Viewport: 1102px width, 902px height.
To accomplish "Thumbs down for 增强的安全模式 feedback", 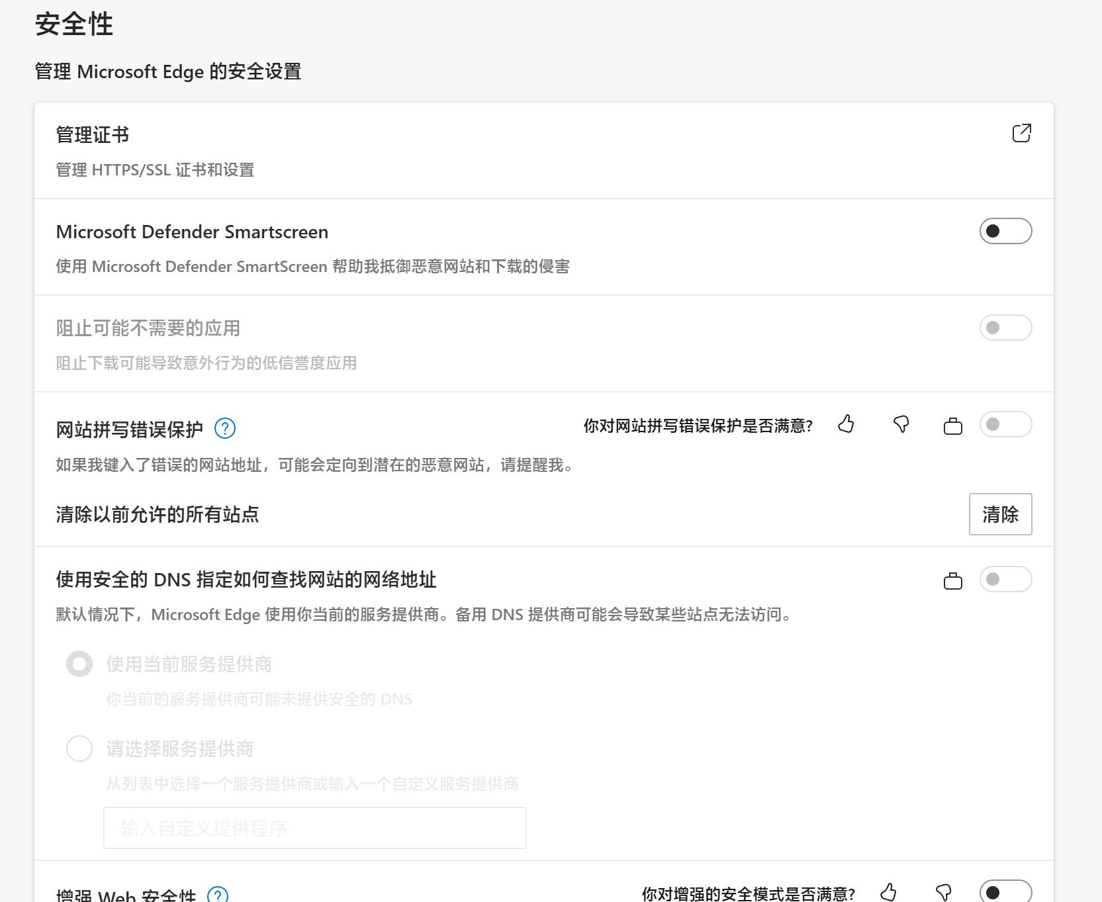I will (943, 892).
